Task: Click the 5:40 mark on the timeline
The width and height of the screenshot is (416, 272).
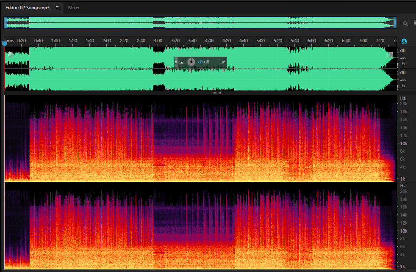Action: pyautogui.click(x=295, y=41)
